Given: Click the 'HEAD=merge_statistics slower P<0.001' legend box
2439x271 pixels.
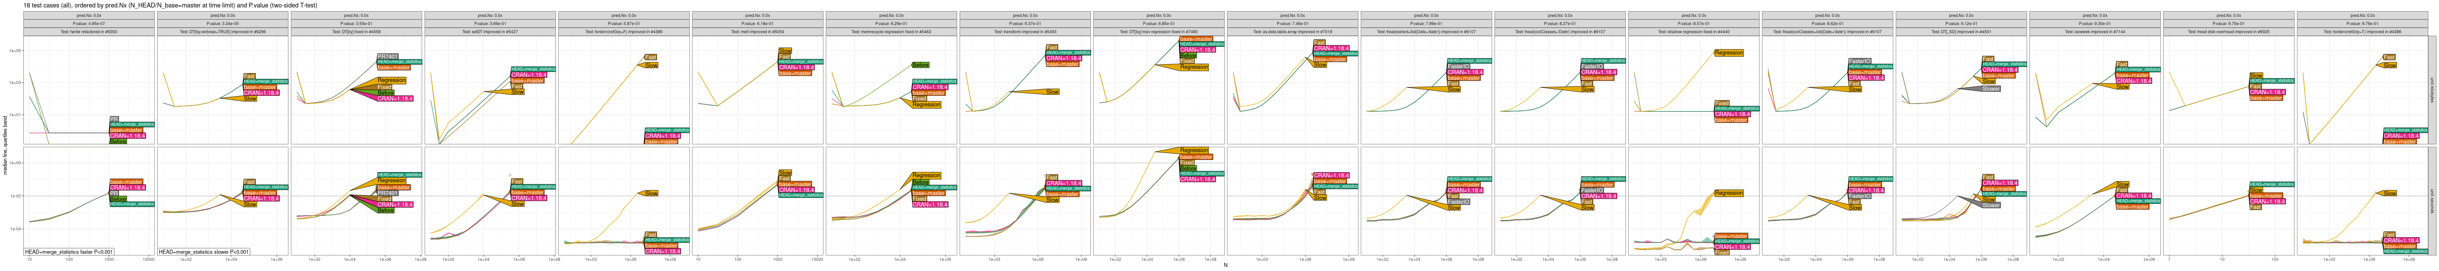Looking at the screenshot, I should tap(204, 252).
